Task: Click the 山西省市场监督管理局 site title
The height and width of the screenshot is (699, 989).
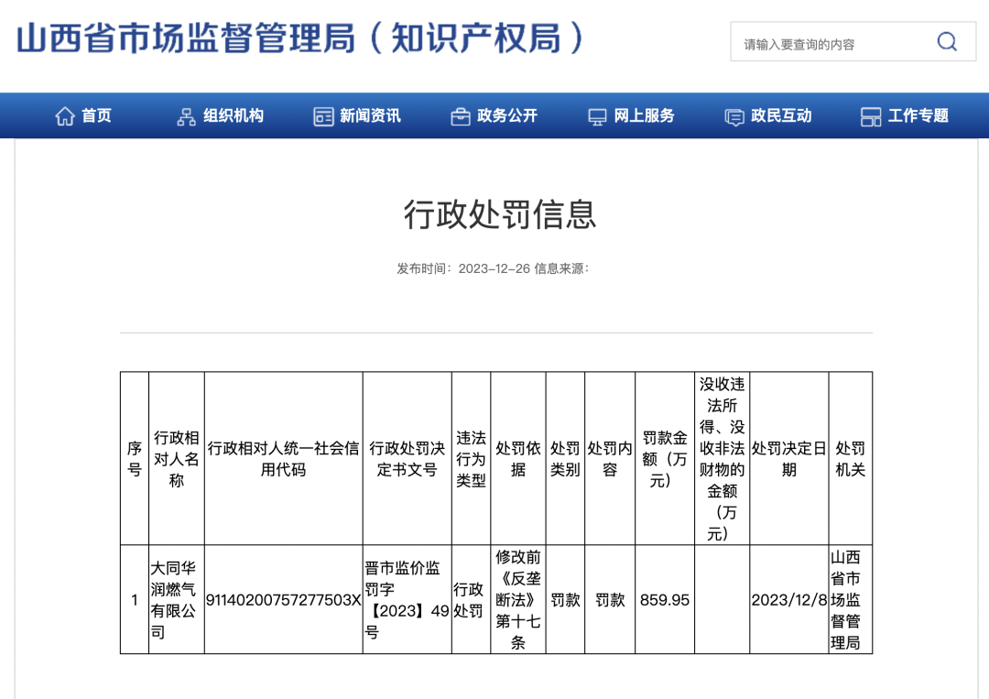Action: [x=301, y=38]
